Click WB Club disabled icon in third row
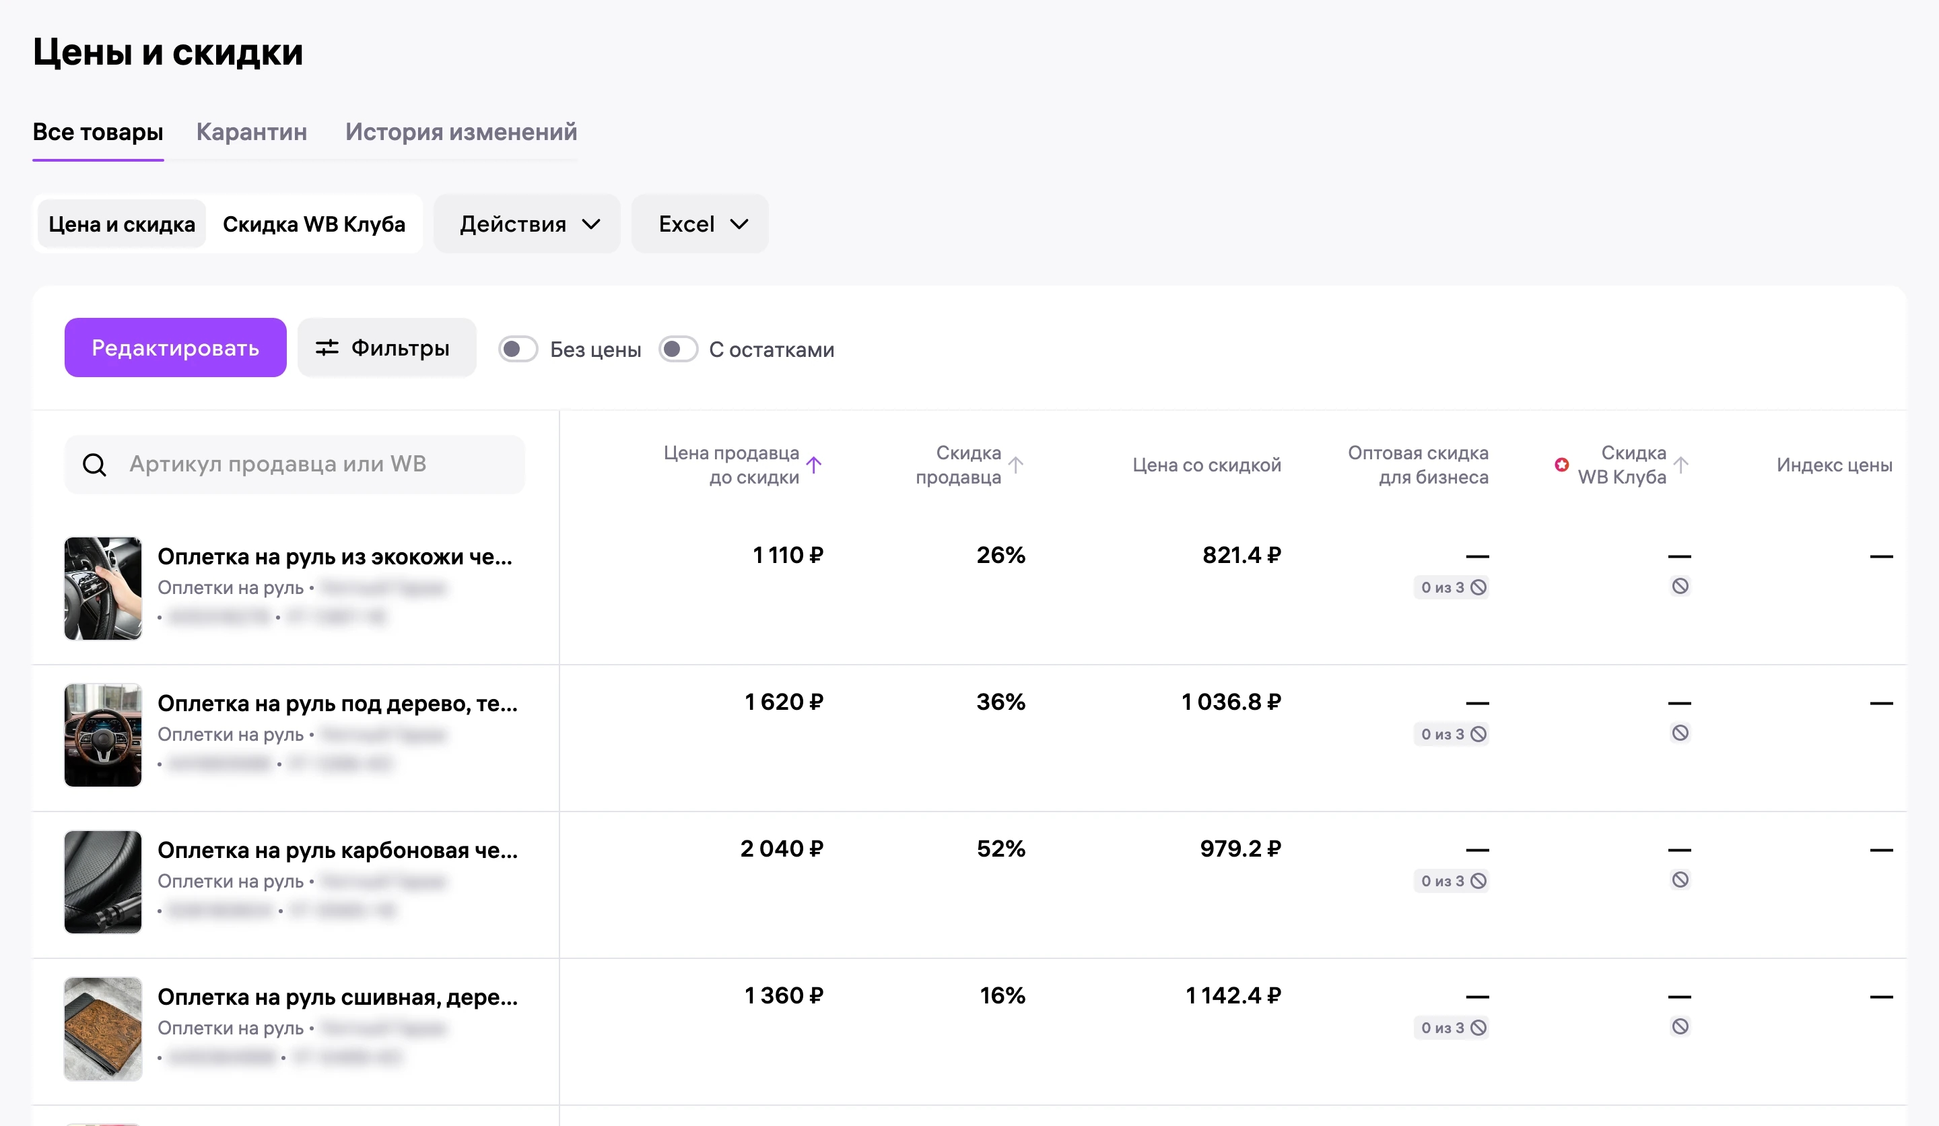Viewport: 1939px width, 1126px height. point(1680,880)
